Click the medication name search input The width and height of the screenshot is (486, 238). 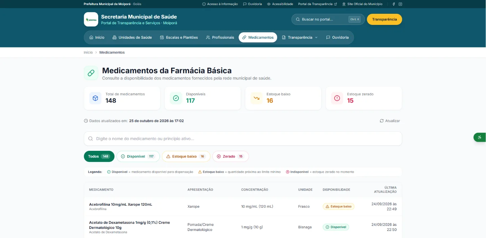pyautogui.click(x=243, y=139)
